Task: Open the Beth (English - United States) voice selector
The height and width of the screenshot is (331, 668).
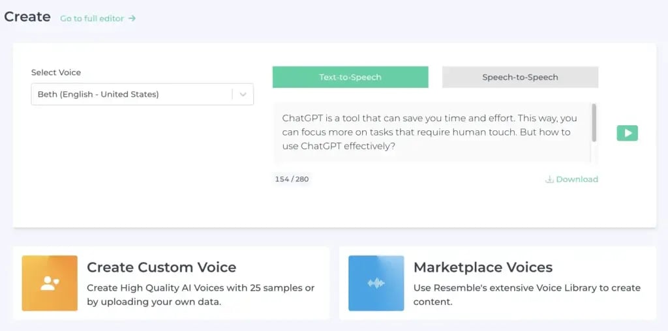Action: click(130, 94)
